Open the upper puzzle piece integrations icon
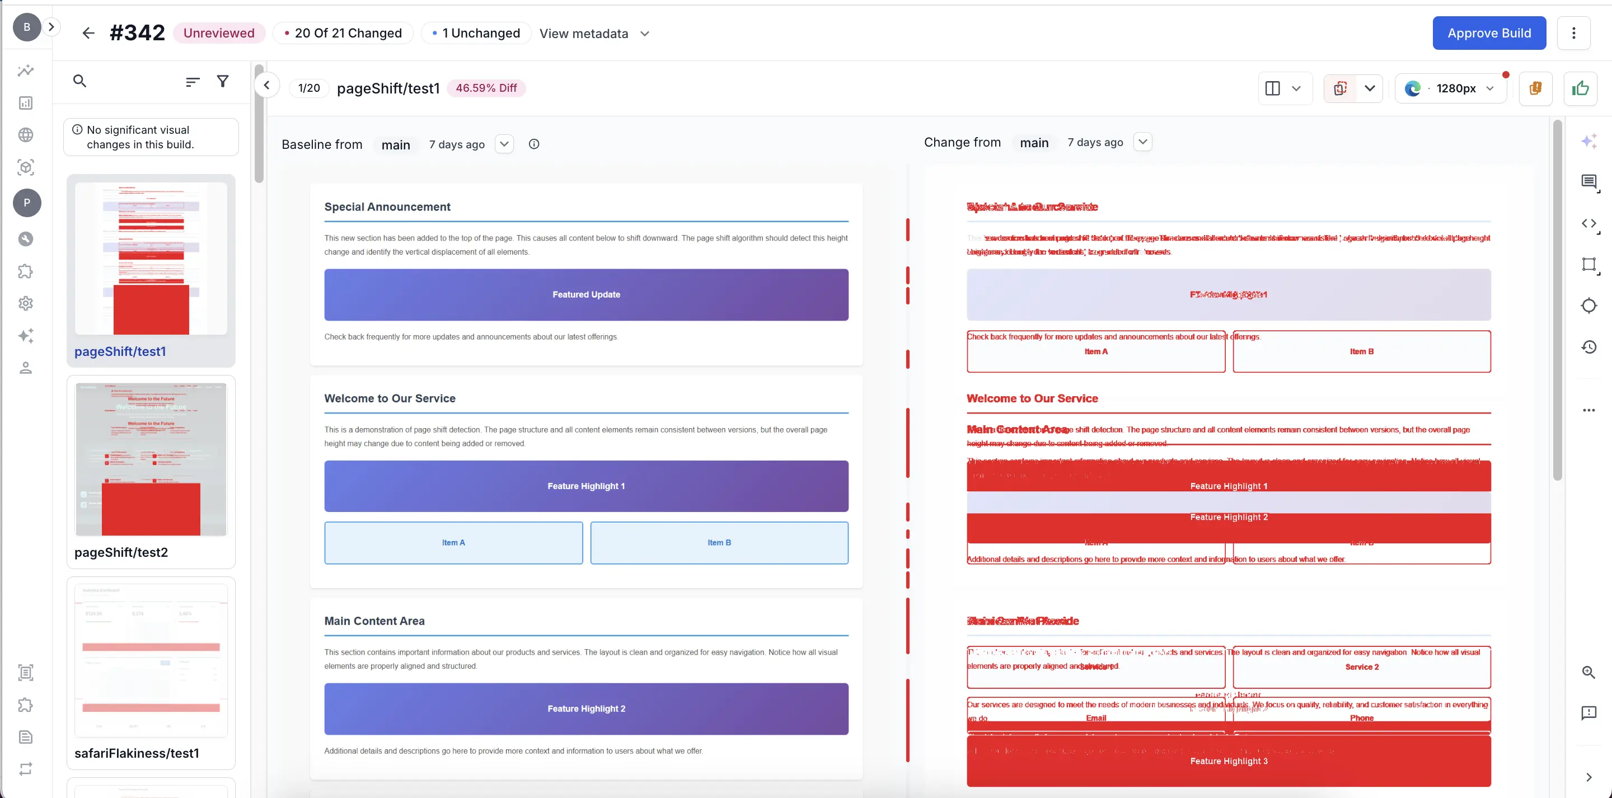The height and width of the screenshot is (798, 1612). tap(26, 271)
